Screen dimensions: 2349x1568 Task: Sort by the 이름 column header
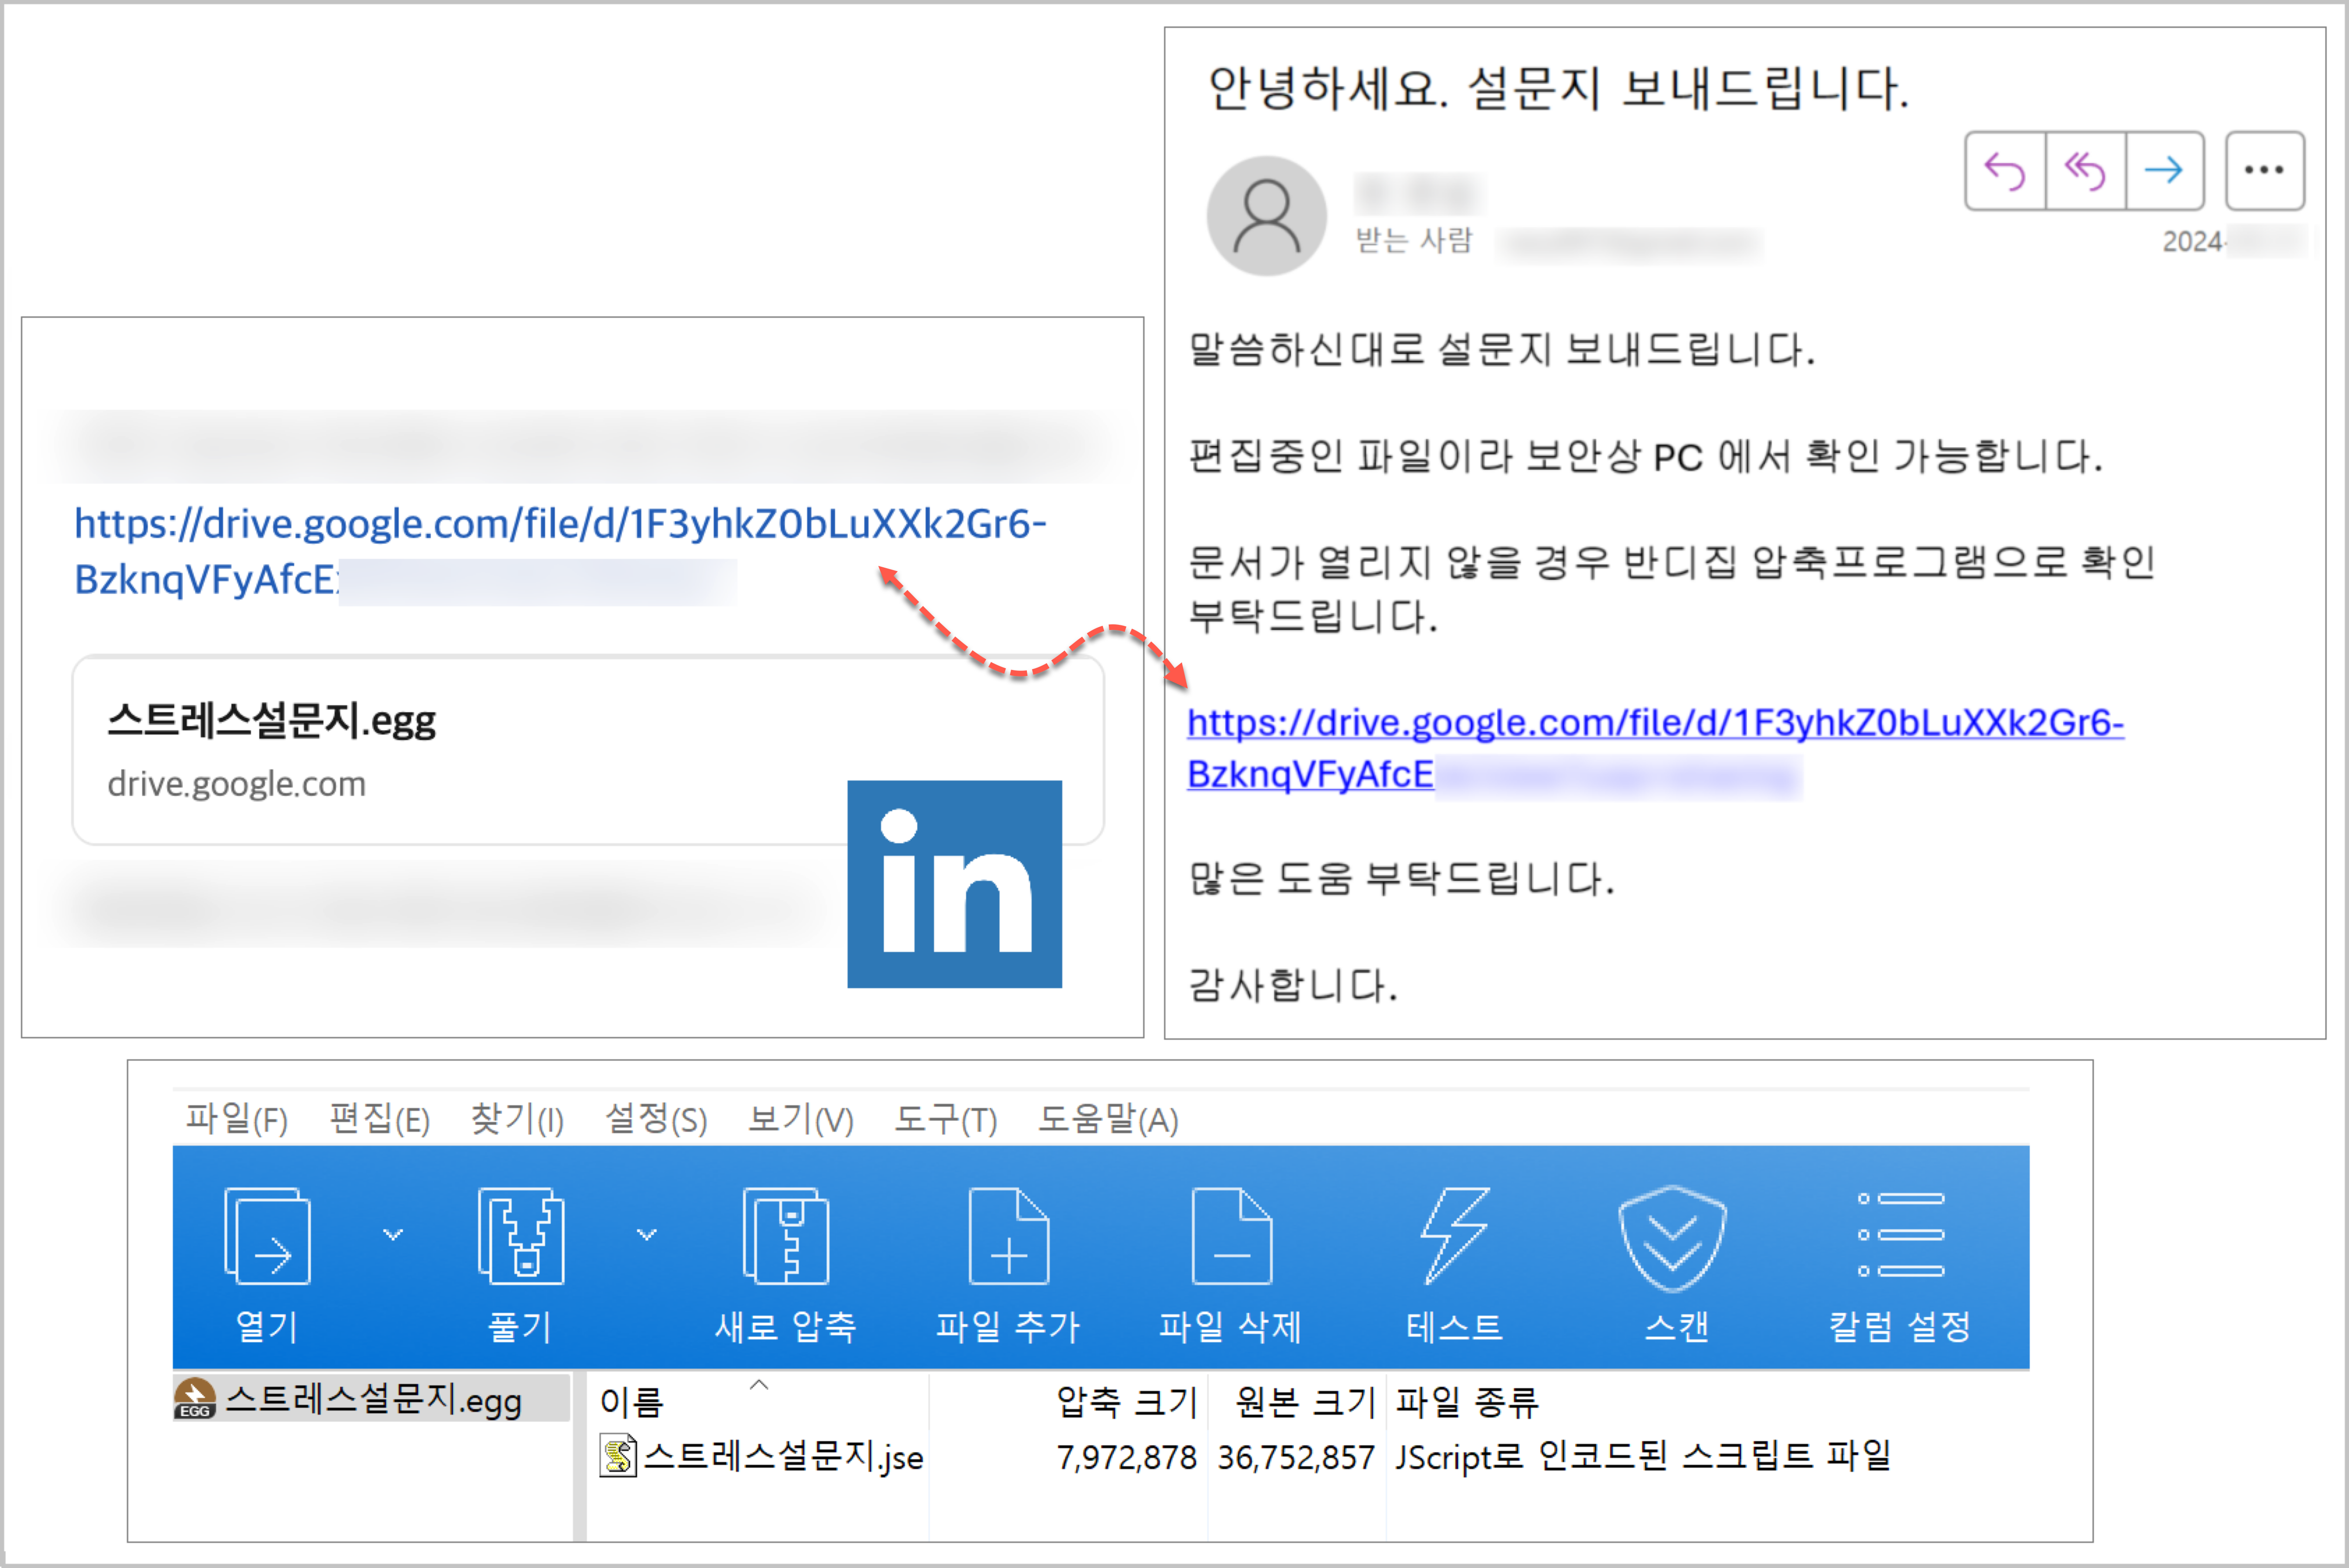(x=632, y=1402)
